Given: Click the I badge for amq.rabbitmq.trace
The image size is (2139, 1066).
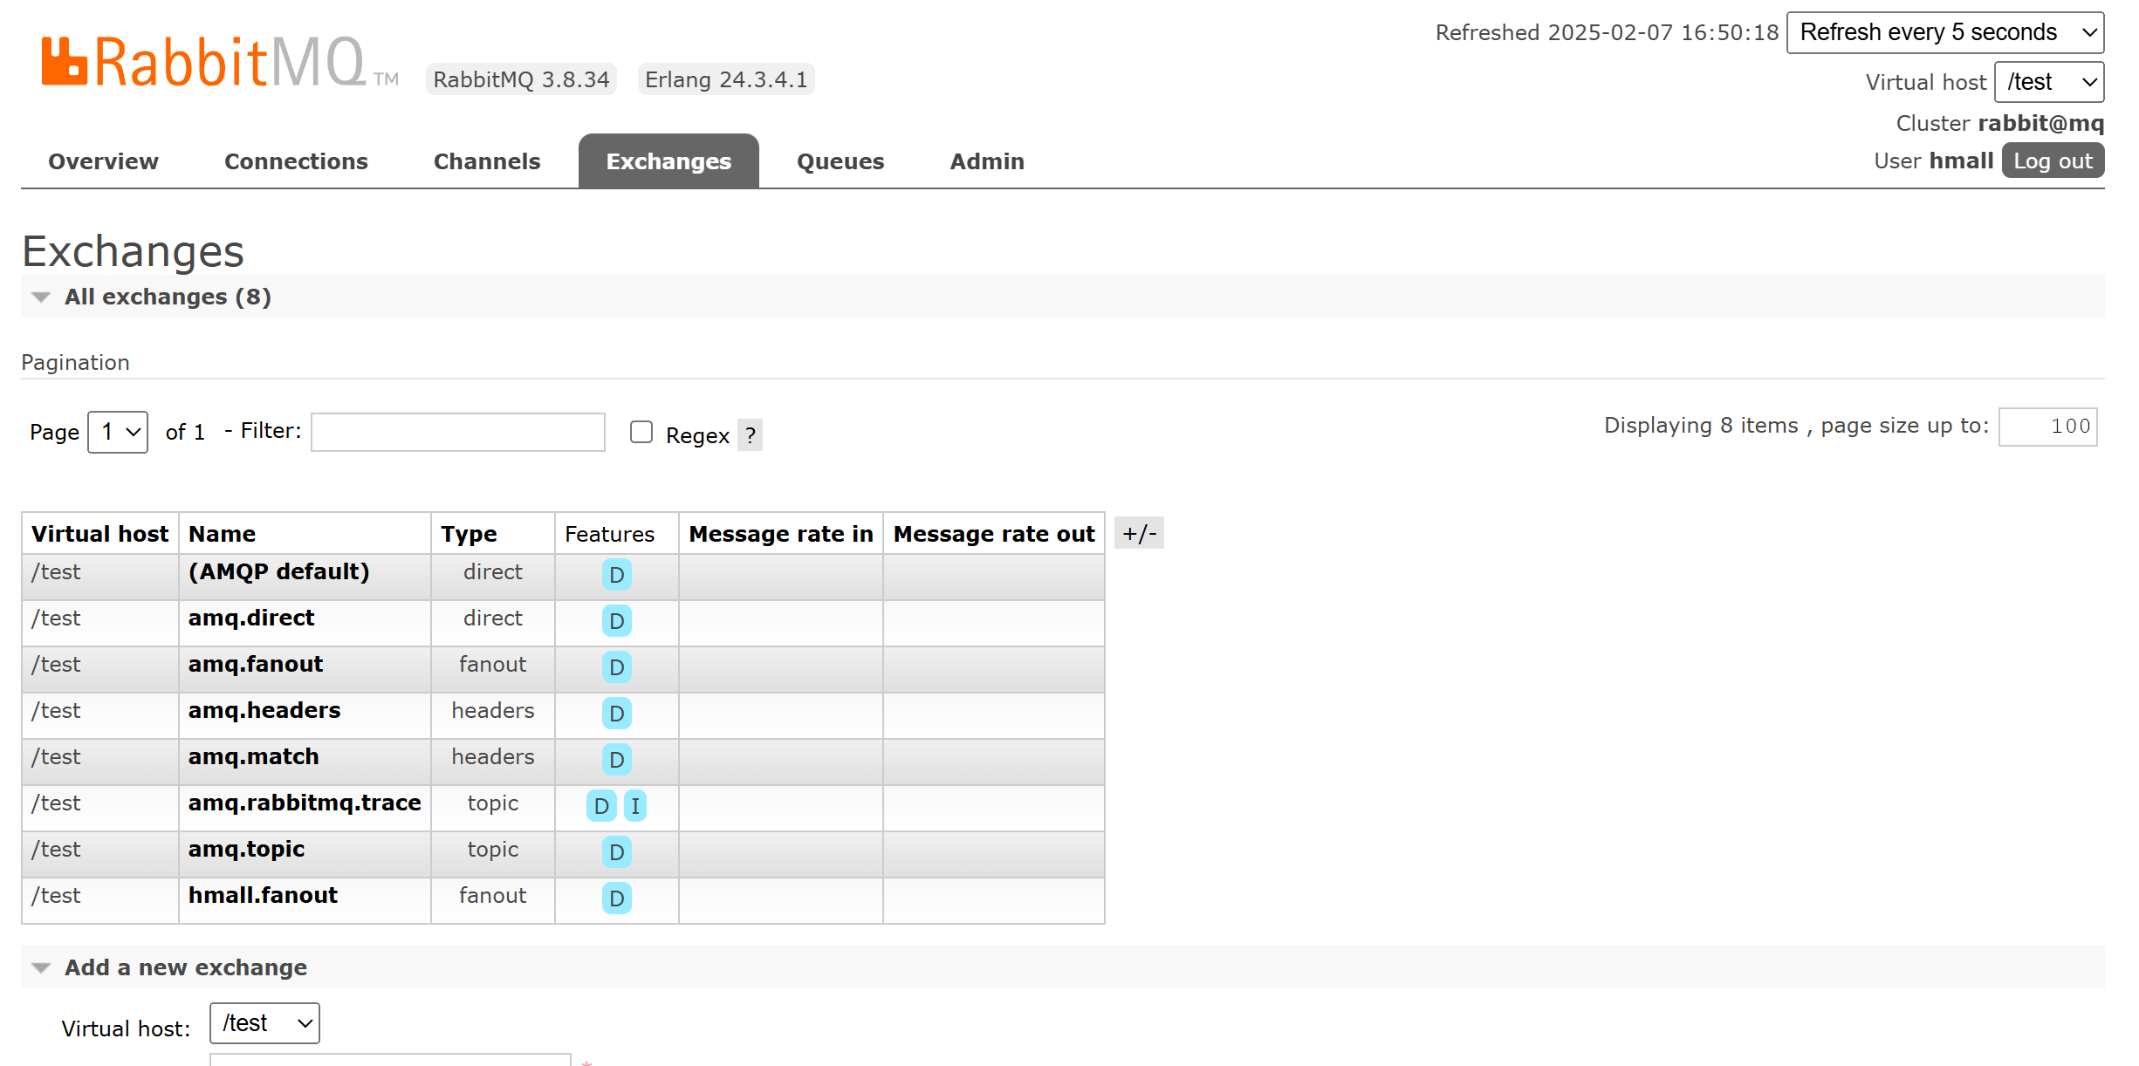Looking at the screenshot, I should pyautogui.click(x=635, y=806).
